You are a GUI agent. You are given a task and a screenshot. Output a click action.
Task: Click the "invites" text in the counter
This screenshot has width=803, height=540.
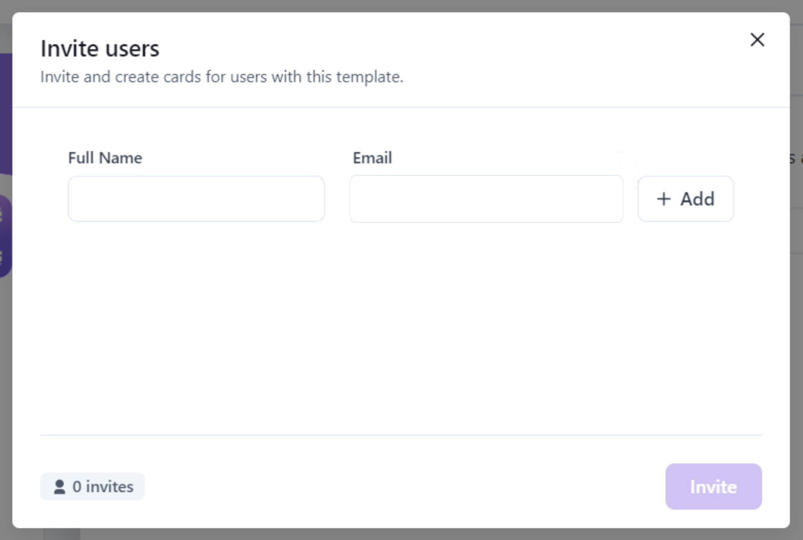click(109, 487)
